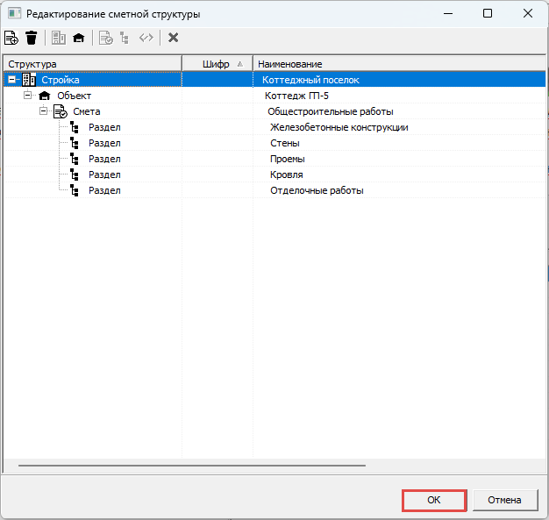The height and width of the screenshot is (520, 549).
Task: Select the Смета tree item
Action: (x=87, y=111)
